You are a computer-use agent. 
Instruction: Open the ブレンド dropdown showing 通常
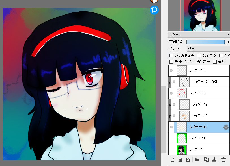(x=208, y=49)
